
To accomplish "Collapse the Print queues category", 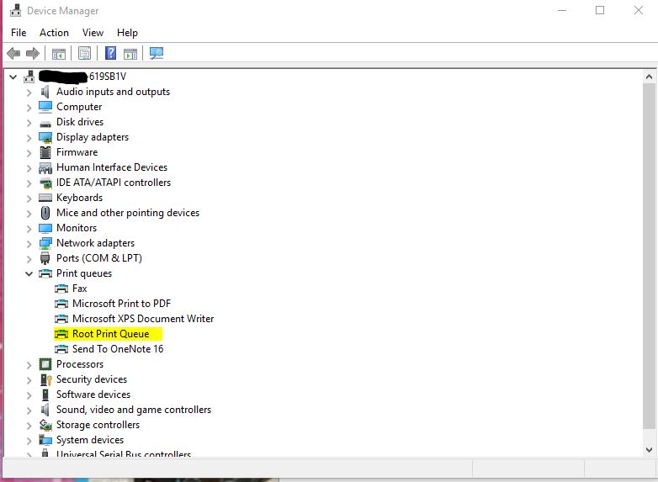I will point(29,273).
